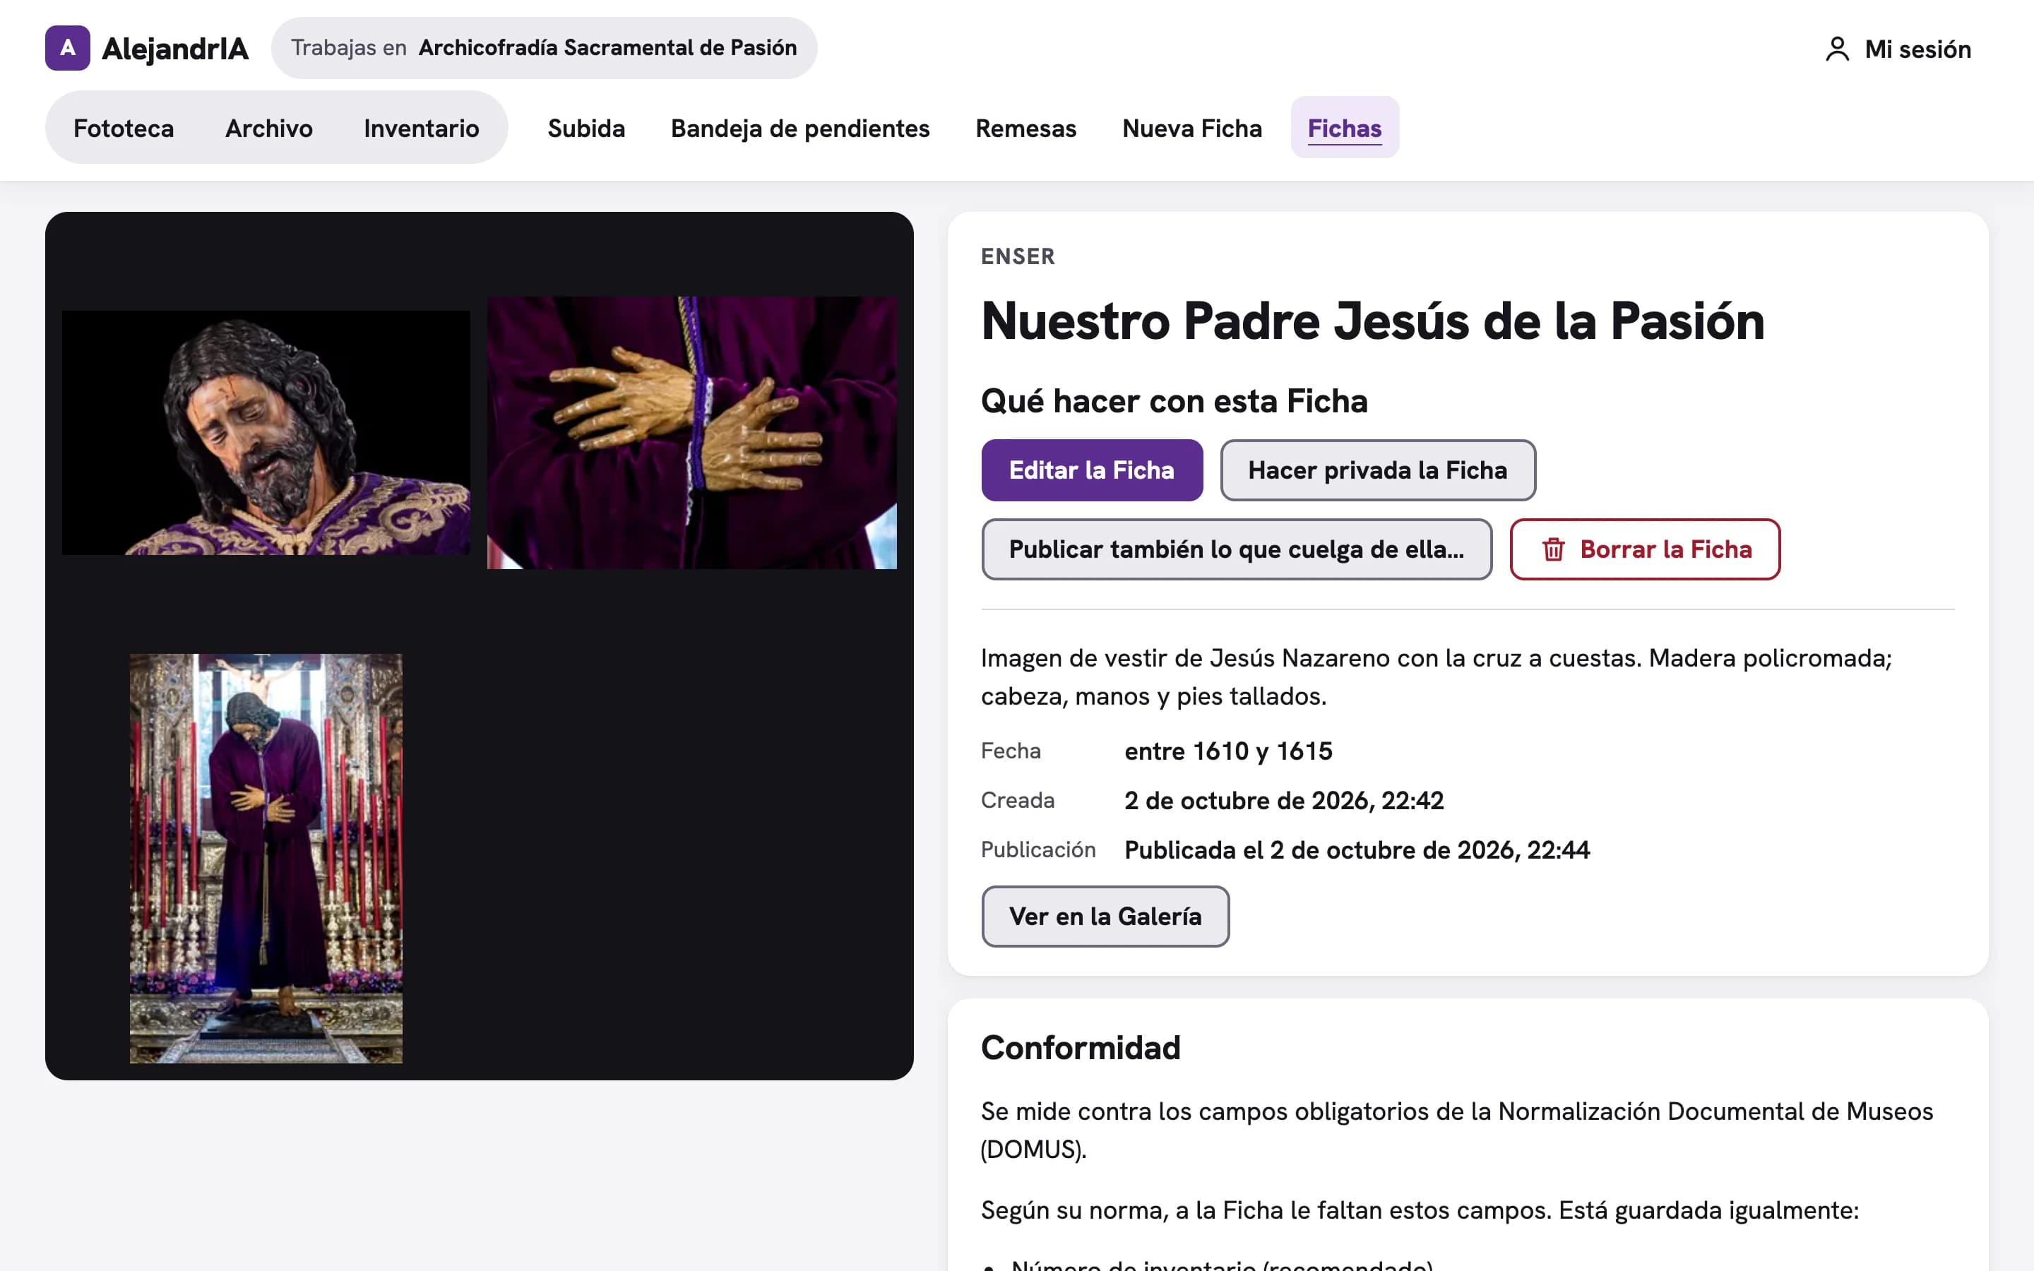The width and height of the screenshot is (2034, 1271).
Task: Open the face close-up photo thumbnail
Action: (x=266, y=433)
